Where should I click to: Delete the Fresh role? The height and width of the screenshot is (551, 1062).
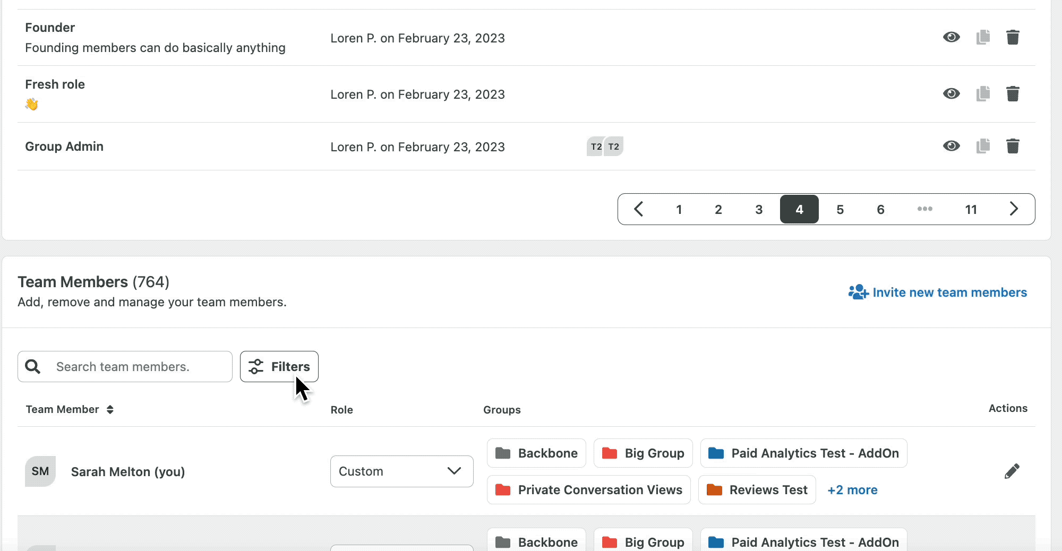[1013, 94]
